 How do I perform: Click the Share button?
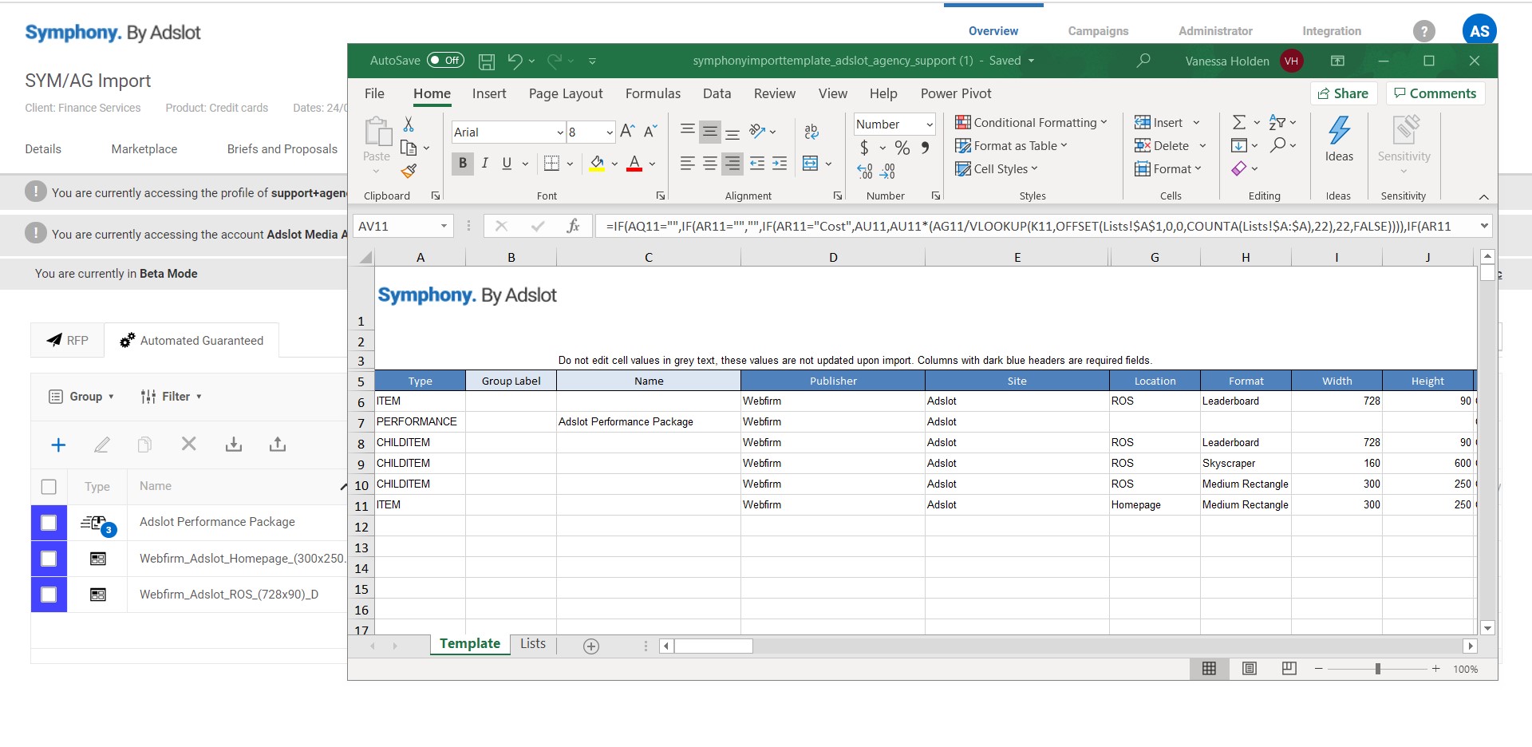click(1344, 93)
